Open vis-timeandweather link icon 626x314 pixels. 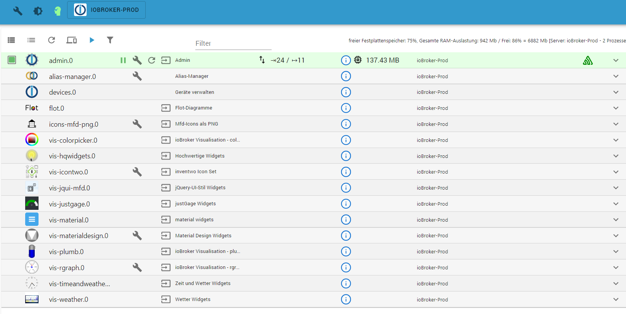tap(166, 283)
